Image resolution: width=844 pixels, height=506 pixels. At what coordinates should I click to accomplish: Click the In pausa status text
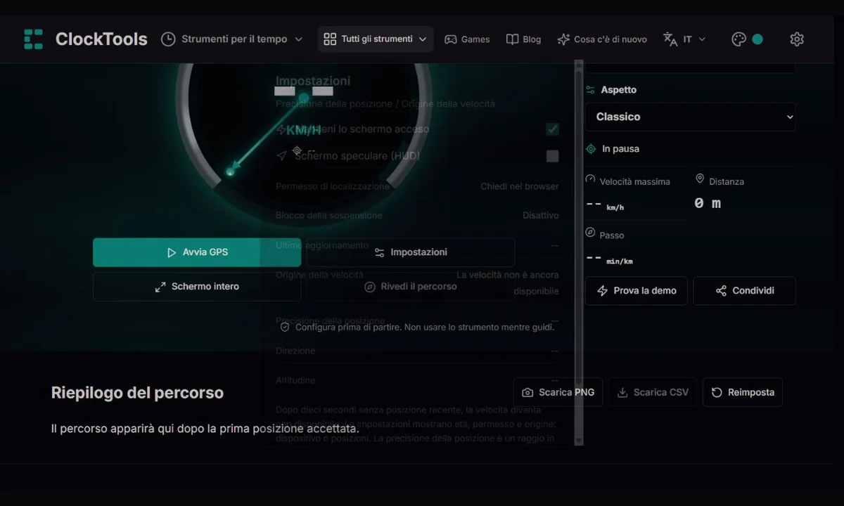[620, 149]
